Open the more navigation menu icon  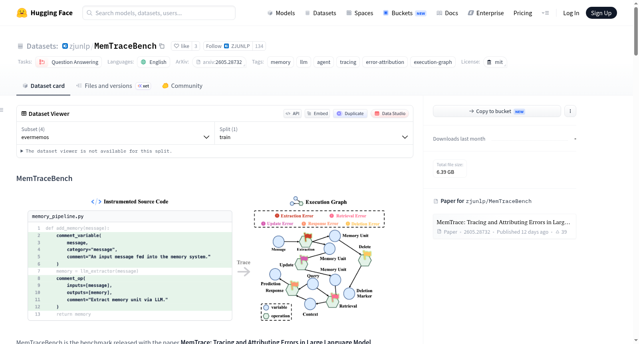pos(545,13)
